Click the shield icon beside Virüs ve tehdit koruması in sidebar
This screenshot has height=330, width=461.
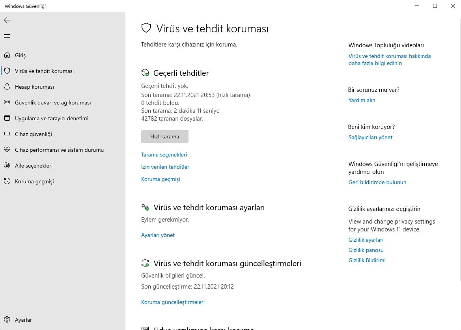tap(7, 71)
